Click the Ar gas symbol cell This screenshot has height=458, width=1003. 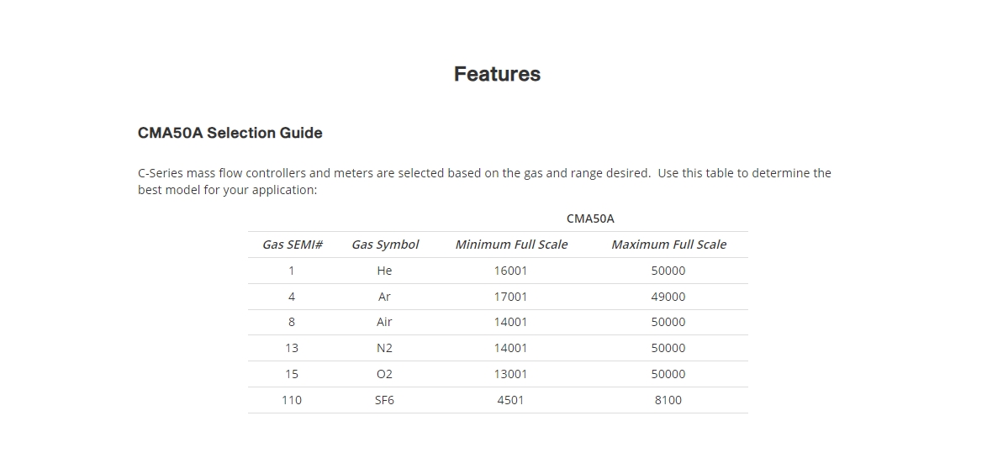pyautogui.click(x=385, y=297)
